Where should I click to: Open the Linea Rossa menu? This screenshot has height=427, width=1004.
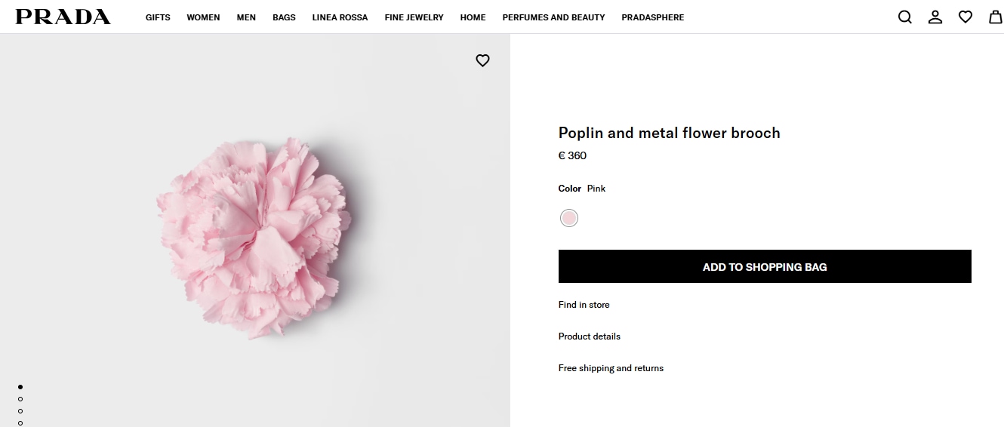pos(340,17)
